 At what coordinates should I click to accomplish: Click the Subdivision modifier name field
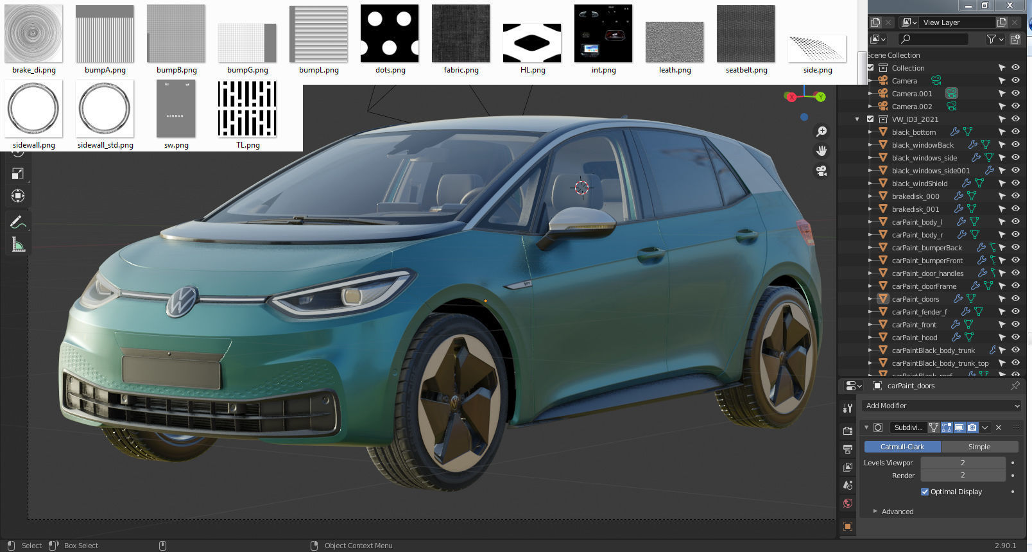[x=907, y=427]
